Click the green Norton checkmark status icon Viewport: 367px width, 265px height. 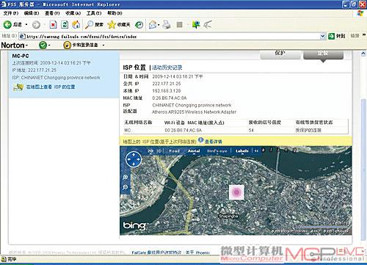43,45
